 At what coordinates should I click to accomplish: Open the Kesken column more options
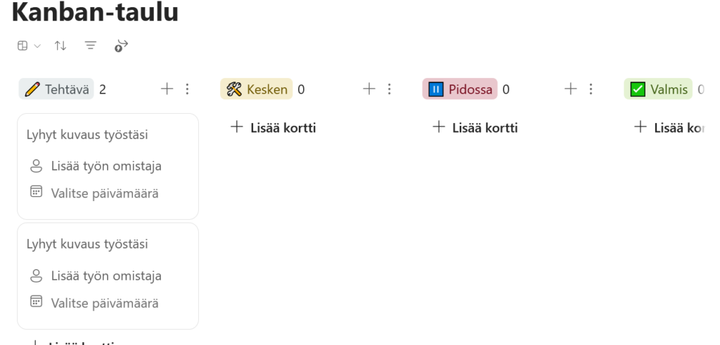coord(389,89)
